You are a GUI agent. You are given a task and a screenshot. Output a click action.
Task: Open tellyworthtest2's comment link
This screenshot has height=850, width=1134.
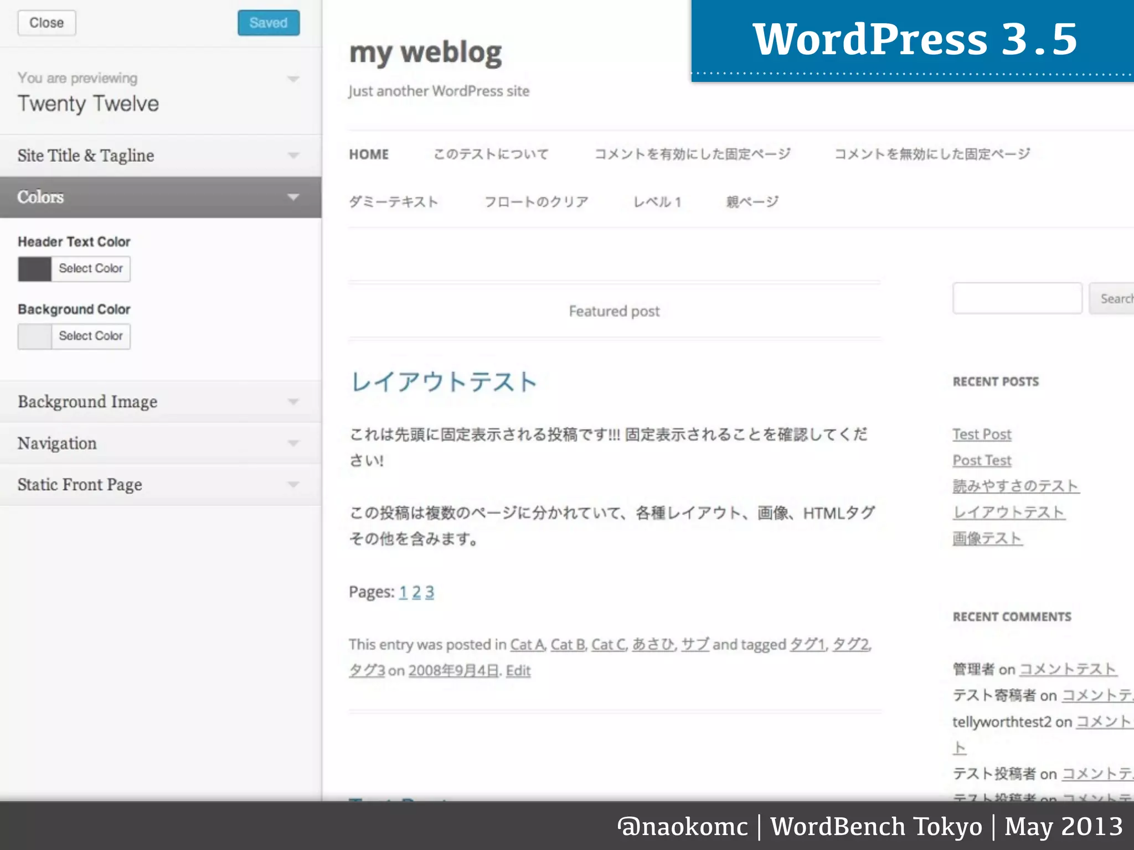click(x=1105, y=722)
